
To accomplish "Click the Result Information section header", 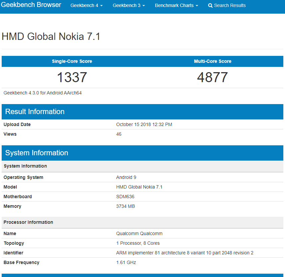I will (x=142, y=112).
